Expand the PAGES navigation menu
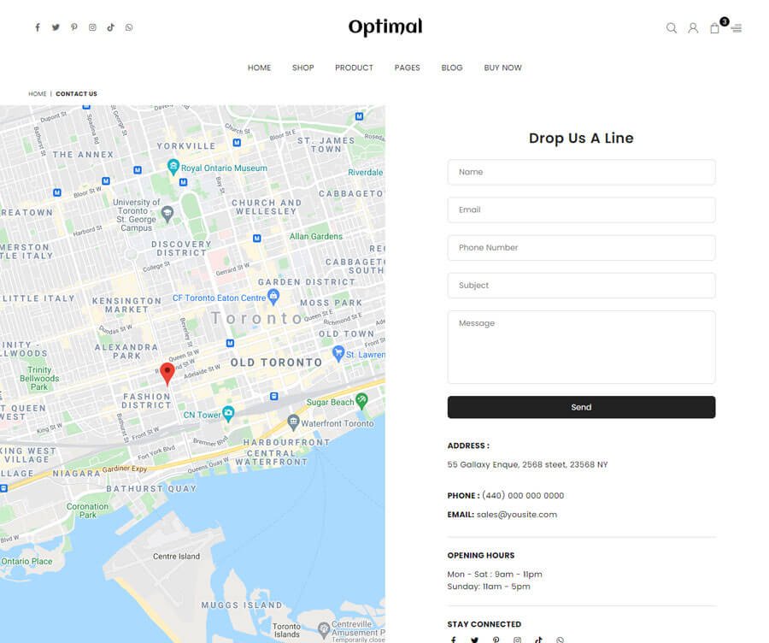Image resolution: width=769 pixels, height=643 pixels. click(x=407, y=68)
